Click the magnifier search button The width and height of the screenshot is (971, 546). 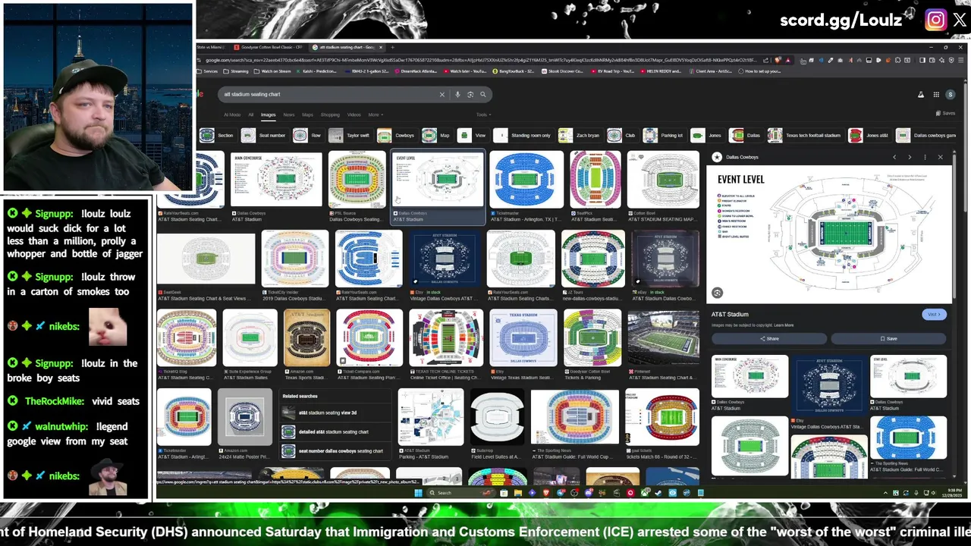[482, 95]
